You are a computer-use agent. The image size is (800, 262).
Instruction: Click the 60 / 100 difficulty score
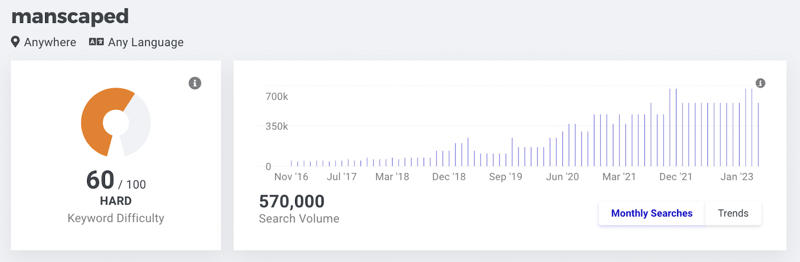tap(116, 180)
